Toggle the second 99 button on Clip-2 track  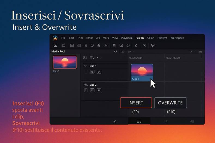coord(99,90)
